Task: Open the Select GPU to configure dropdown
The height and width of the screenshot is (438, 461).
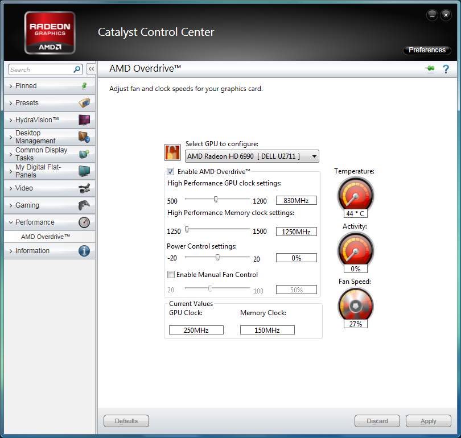Action: coord(252,156)
